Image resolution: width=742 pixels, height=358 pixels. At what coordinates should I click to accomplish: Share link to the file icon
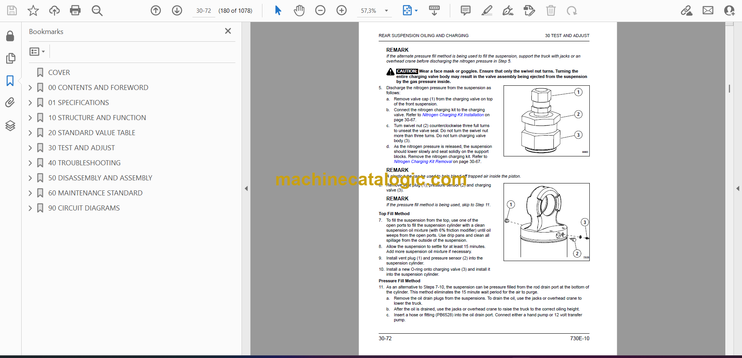pyautogui.click(x=687, y=10)
